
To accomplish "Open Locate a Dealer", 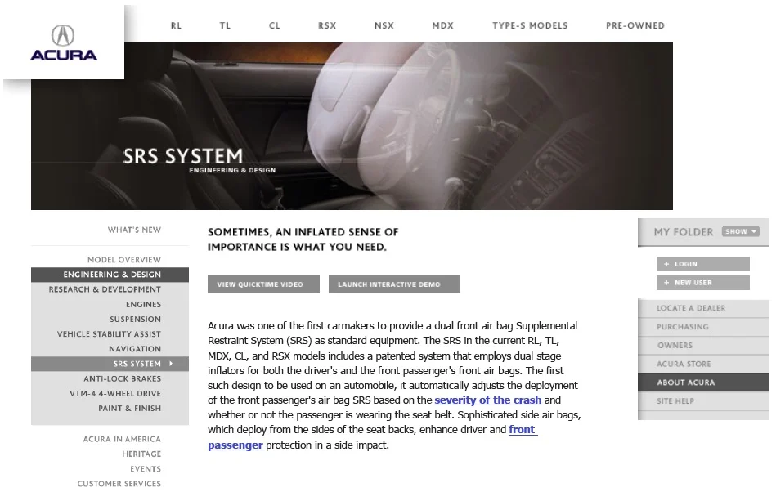I will tap(703, 308).
